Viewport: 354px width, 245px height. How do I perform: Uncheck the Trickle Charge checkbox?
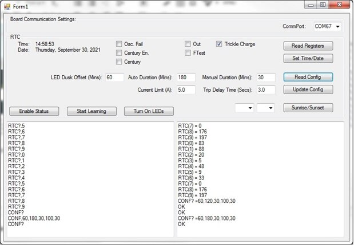[x=219, y=44]
